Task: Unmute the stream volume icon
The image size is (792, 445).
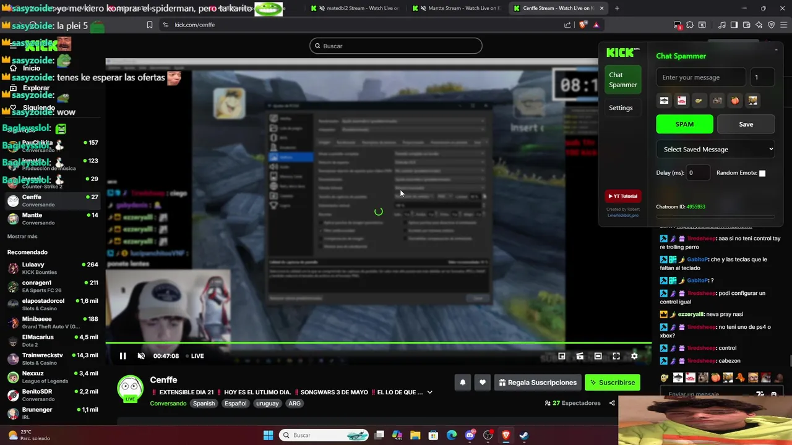Action: pos(141,356)
